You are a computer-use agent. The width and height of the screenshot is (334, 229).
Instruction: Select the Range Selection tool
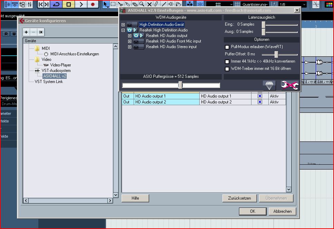point(113,4)
